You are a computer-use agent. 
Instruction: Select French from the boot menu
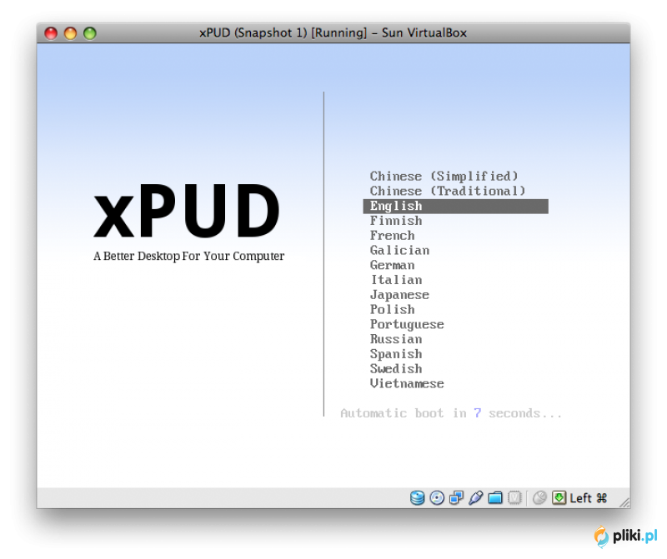point(392,236)
